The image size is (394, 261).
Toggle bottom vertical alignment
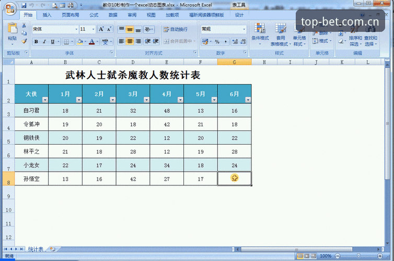click(138, 29)
